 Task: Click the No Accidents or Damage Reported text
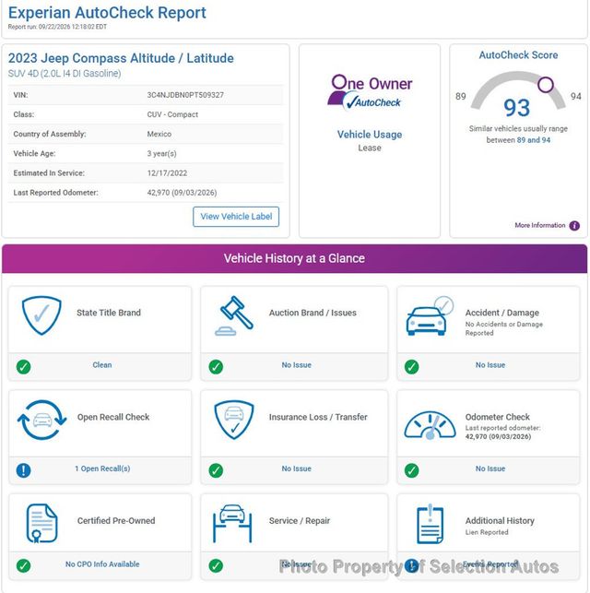504,328
